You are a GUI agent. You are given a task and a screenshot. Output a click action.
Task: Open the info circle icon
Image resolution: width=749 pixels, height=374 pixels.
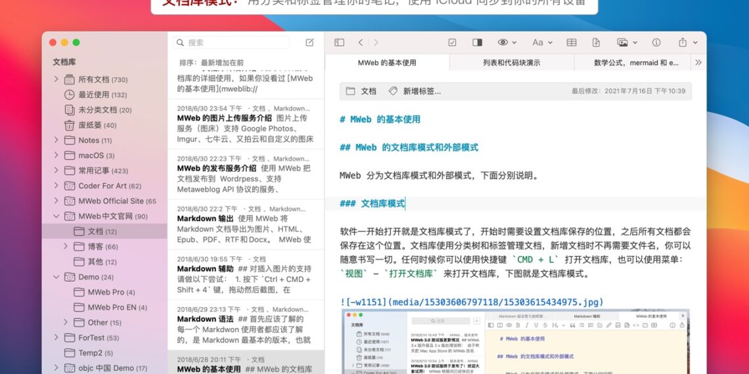tap(656, 43)
